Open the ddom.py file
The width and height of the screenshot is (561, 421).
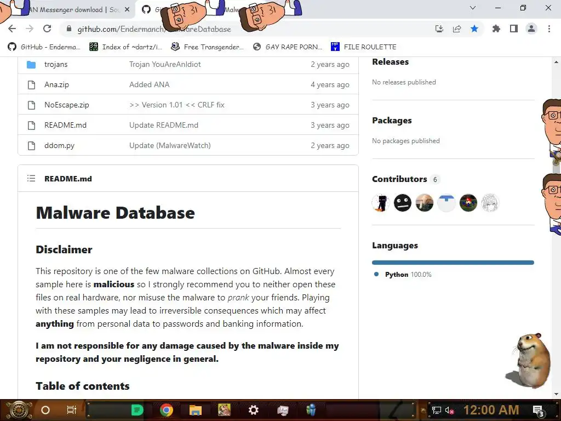(x=59, y=146)
